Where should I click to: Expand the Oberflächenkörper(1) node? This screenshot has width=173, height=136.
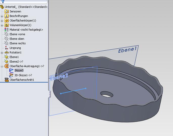[2, 21]
